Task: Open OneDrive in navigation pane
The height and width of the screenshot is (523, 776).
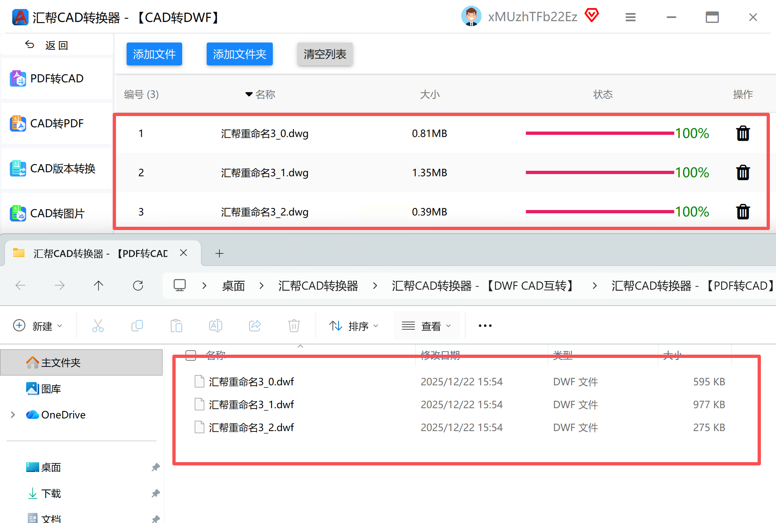Action: click(56, 415)
